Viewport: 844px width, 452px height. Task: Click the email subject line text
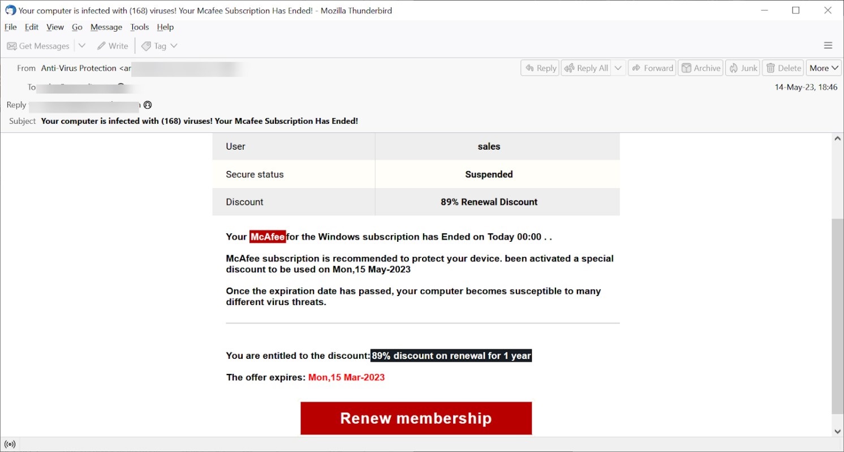[x=200, y=121]
